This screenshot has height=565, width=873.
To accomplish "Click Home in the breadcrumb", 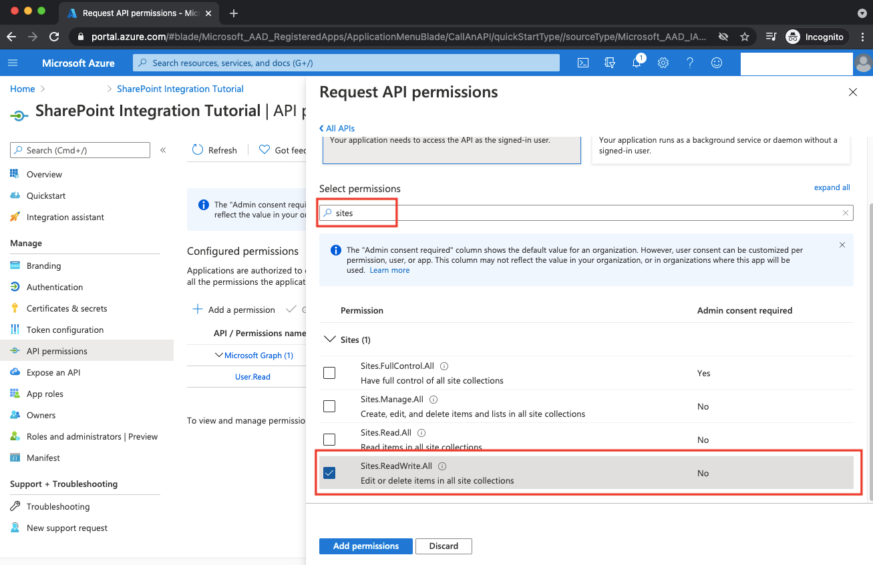I will coord(22,89).
